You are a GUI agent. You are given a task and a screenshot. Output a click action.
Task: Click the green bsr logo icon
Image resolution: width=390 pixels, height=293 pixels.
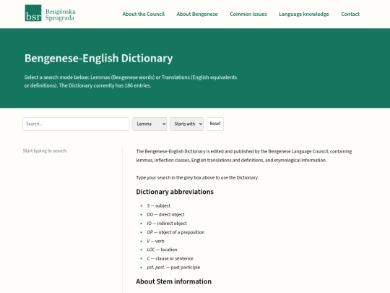(x=33, y=13)
